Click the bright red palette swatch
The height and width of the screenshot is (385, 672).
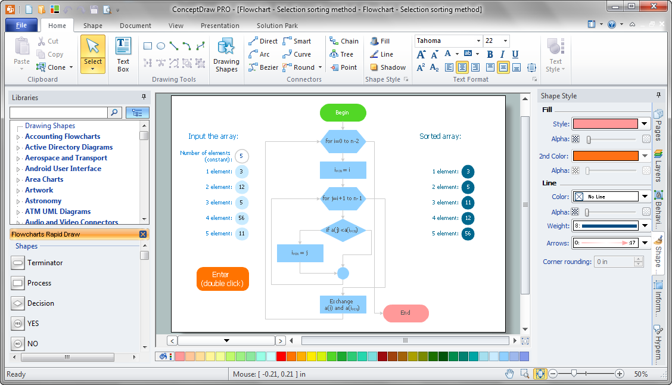pyautogui.click(x=281, y=356)
